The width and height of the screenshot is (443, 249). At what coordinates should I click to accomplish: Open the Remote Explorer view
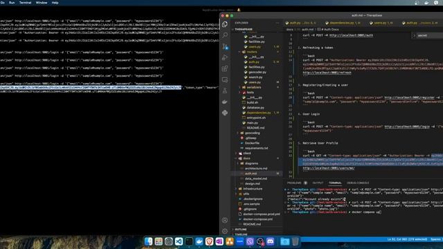(225, 80)
